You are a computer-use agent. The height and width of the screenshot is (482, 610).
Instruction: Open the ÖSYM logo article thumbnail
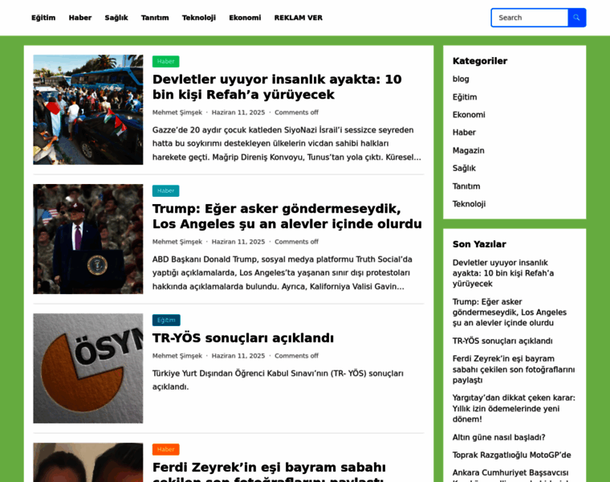(88, 368)
